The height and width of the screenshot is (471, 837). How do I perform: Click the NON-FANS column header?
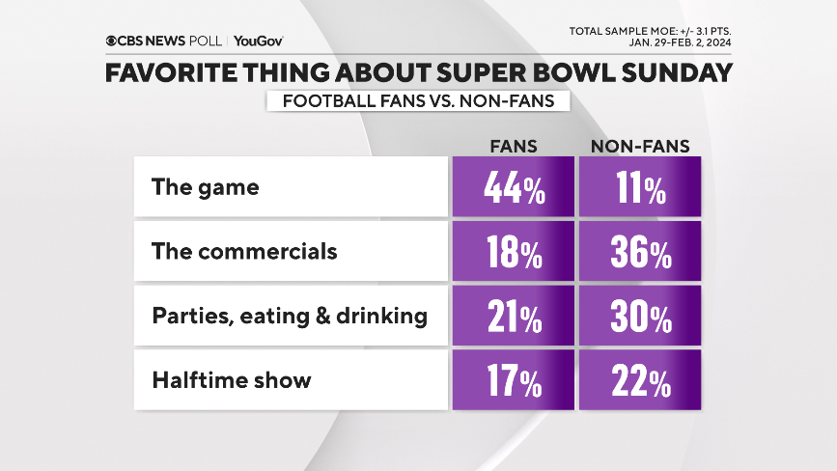[x=640, y=147]
